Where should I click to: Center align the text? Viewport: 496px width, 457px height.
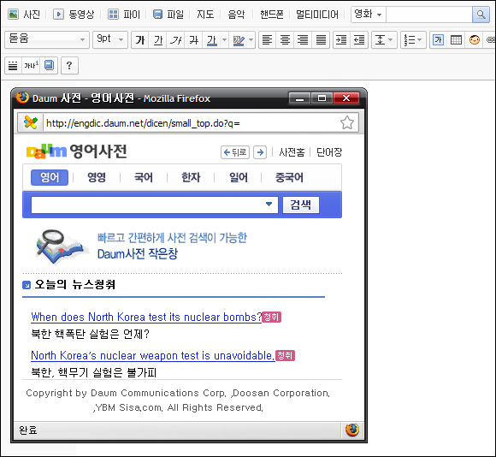pyautogui.click(x=285, y=40)
